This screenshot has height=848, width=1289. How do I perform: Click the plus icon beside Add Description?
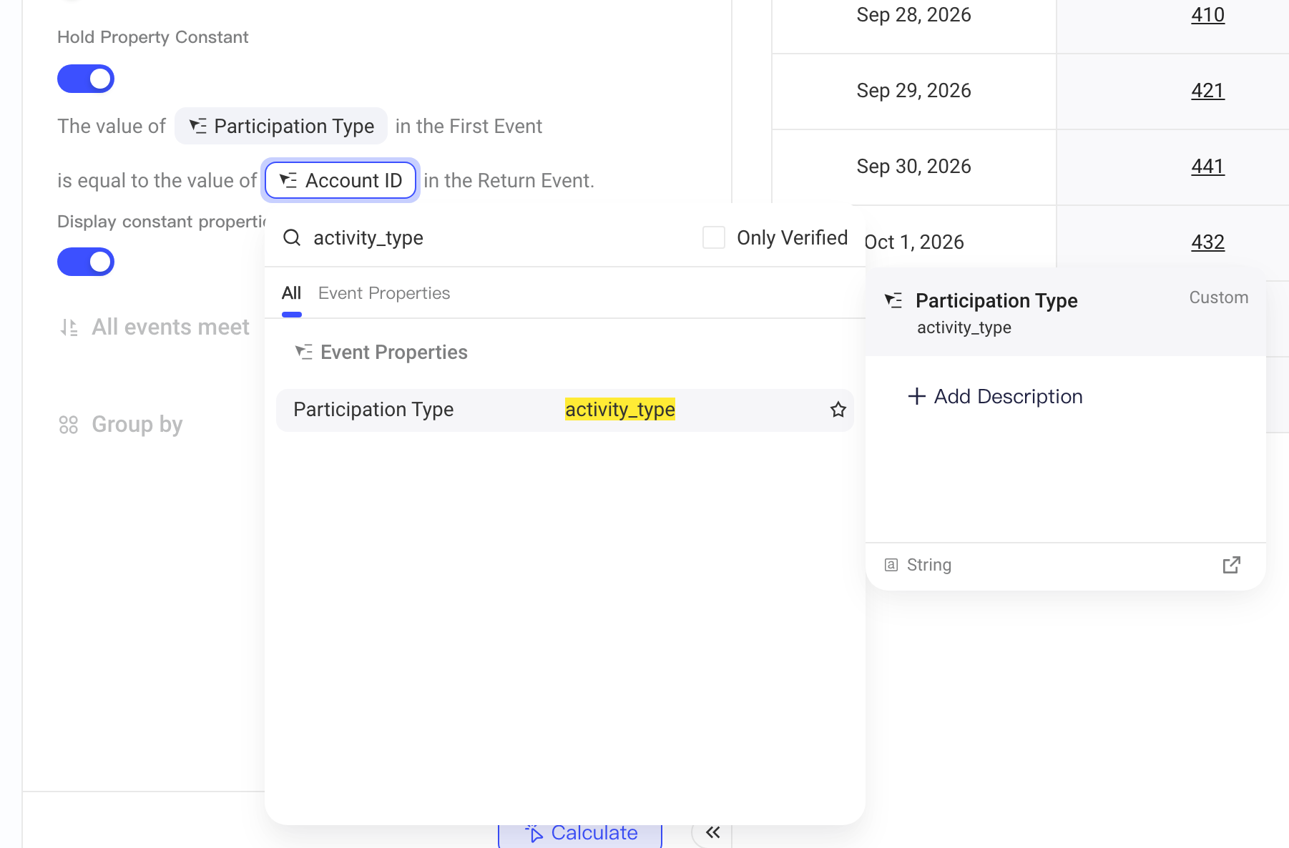[x=917, y=396]
